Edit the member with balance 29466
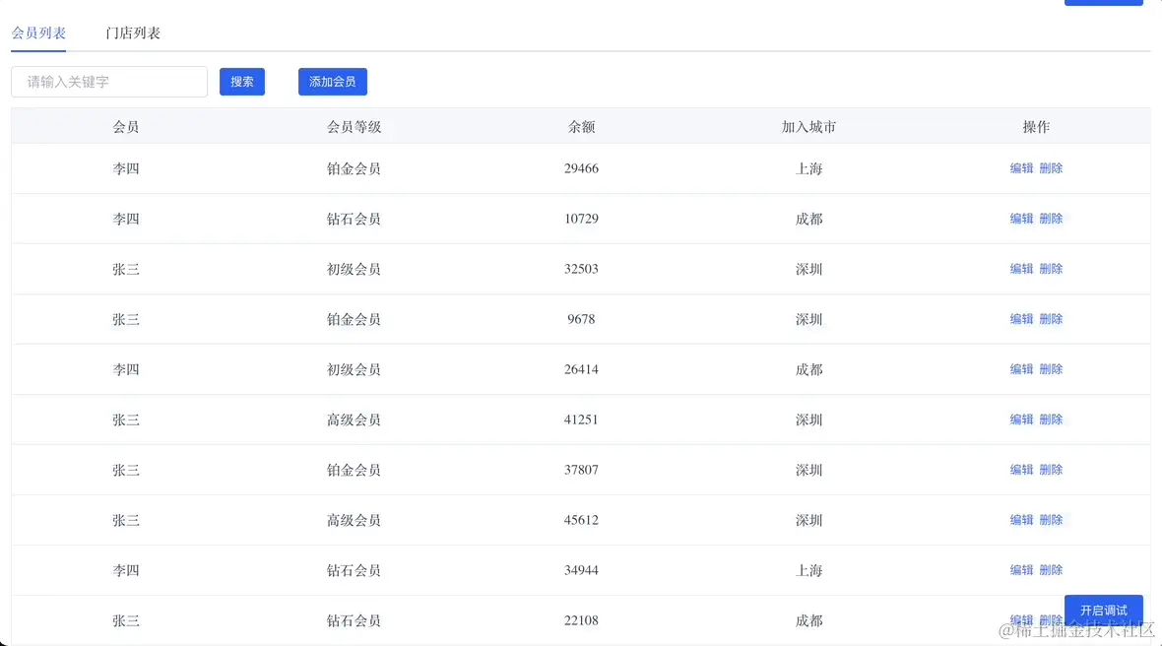 click(1021, 168)
